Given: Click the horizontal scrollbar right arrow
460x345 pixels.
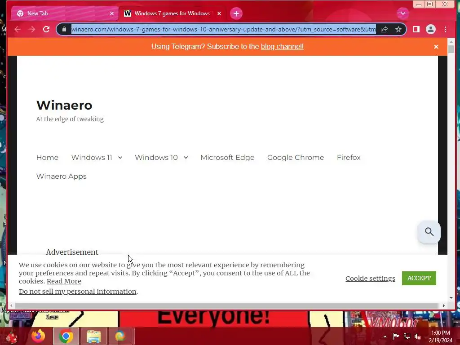Looking at the screenshot, I should pyautogui.click(x=443, y=305).
